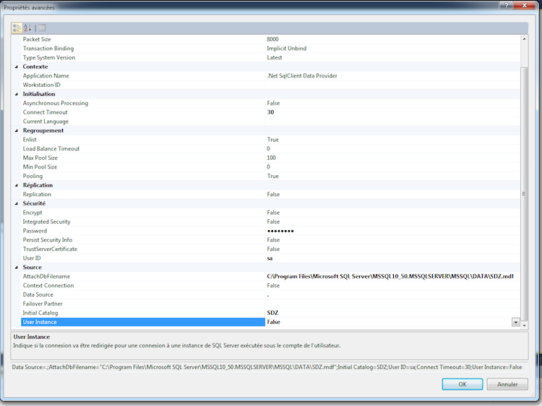Collapse the Source category
The height and width of the screenshot is (406, 542).
point(17,267)
